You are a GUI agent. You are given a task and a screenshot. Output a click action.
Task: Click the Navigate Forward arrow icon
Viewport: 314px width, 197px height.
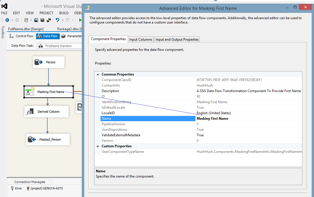(x=17, y=20)
